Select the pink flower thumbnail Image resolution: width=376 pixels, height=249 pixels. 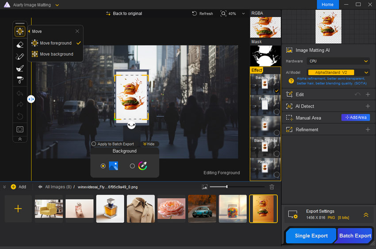click(x=172, y=209)
